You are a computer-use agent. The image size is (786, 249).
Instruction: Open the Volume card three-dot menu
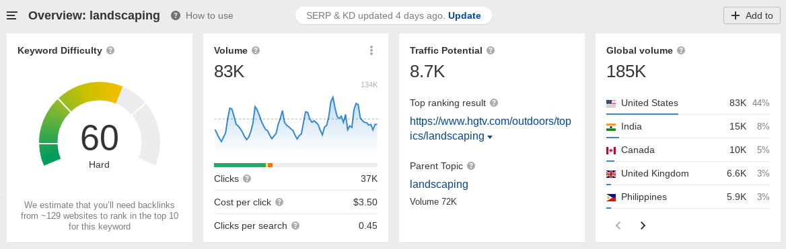[x=371, y=50]
